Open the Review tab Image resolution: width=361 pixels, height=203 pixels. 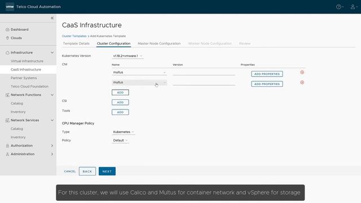(245, 43)
